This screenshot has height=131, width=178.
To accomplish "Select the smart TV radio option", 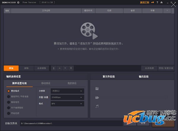I will (9, 102).
